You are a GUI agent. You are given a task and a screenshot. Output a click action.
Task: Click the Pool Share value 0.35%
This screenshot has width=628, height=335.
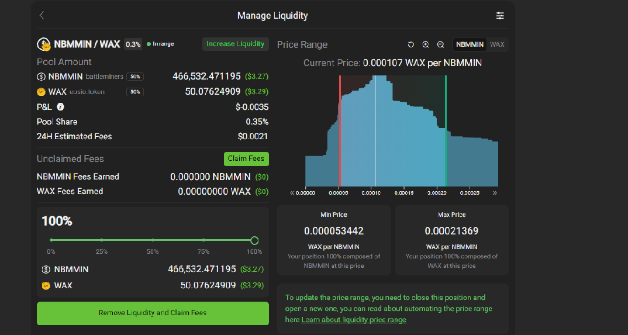257,122
